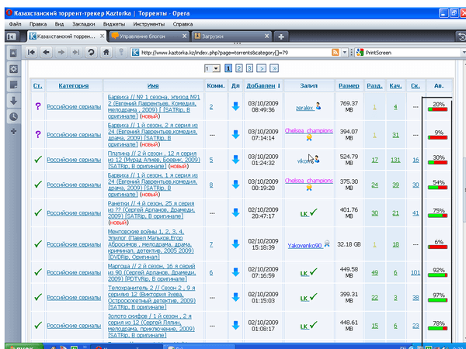Close the Казахстанский торрент tab
The image size is (466, 349).
click(x=102, y=36)
